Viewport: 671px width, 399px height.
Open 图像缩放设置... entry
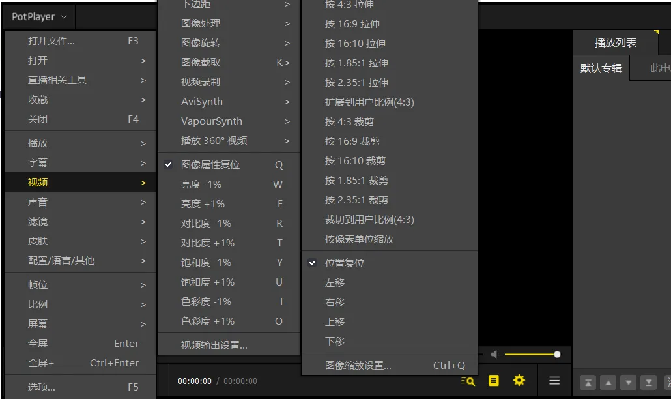point(390,366)
